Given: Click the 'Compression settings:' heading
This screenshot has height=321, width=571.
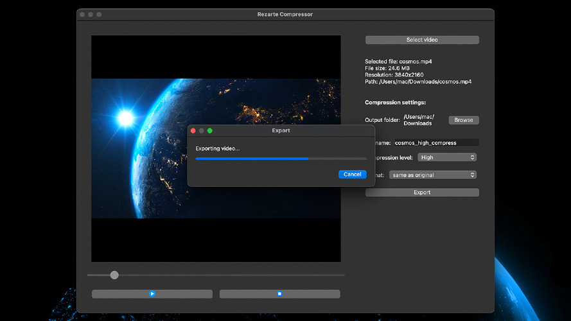Looking at the screenshot, I should [x=395, y=103].
